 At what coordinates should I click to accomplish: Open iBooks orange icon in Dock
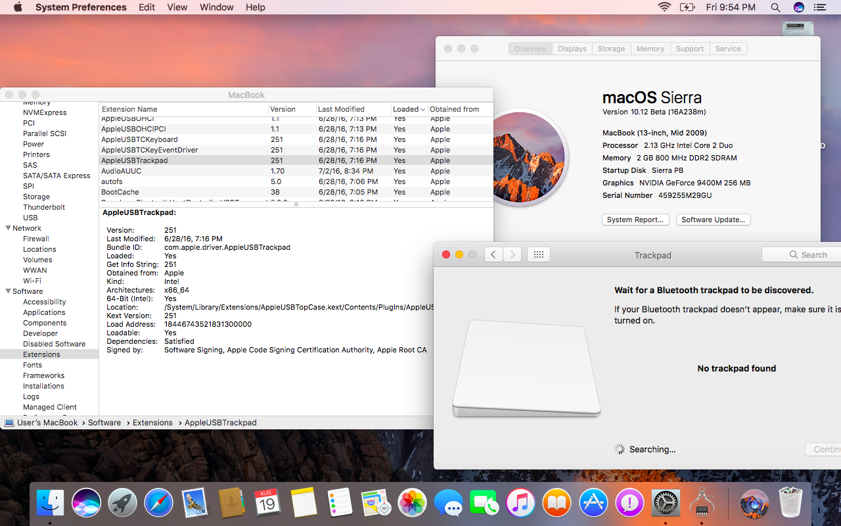tap(557, 504)
